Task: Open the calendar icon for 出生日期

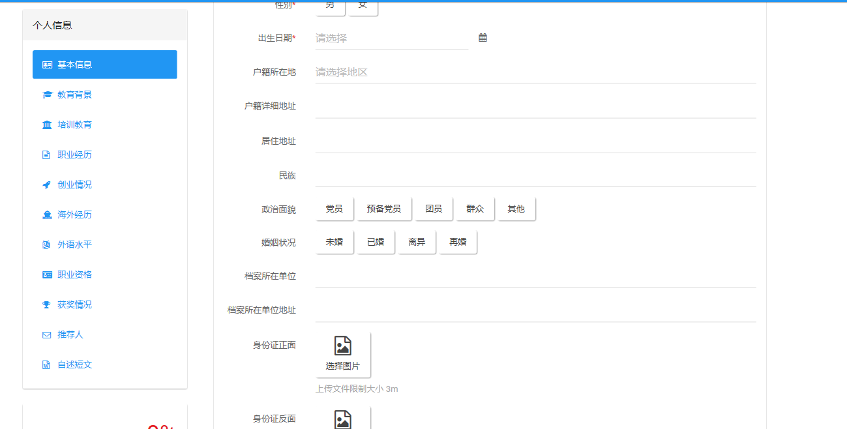Action: [x=483, y=38]
